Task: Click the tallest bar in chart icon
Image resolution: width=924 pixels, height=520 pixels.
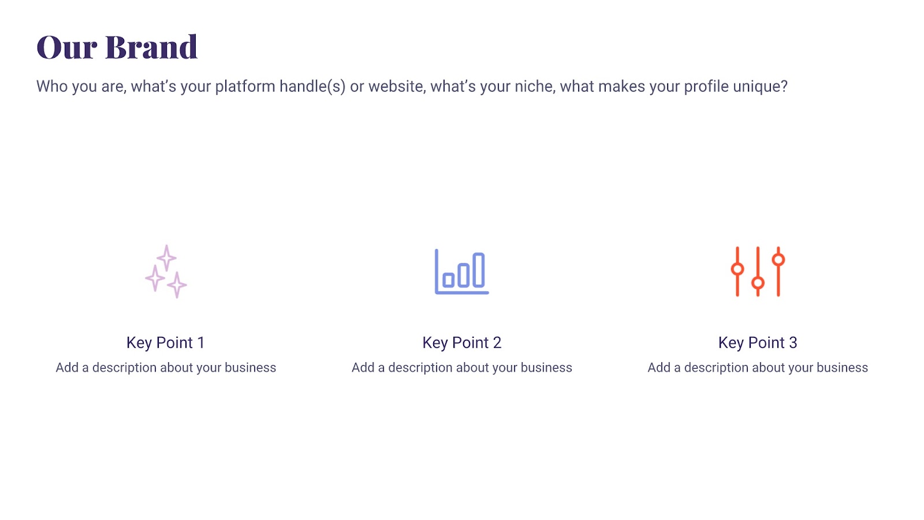Action: (479, 270)
